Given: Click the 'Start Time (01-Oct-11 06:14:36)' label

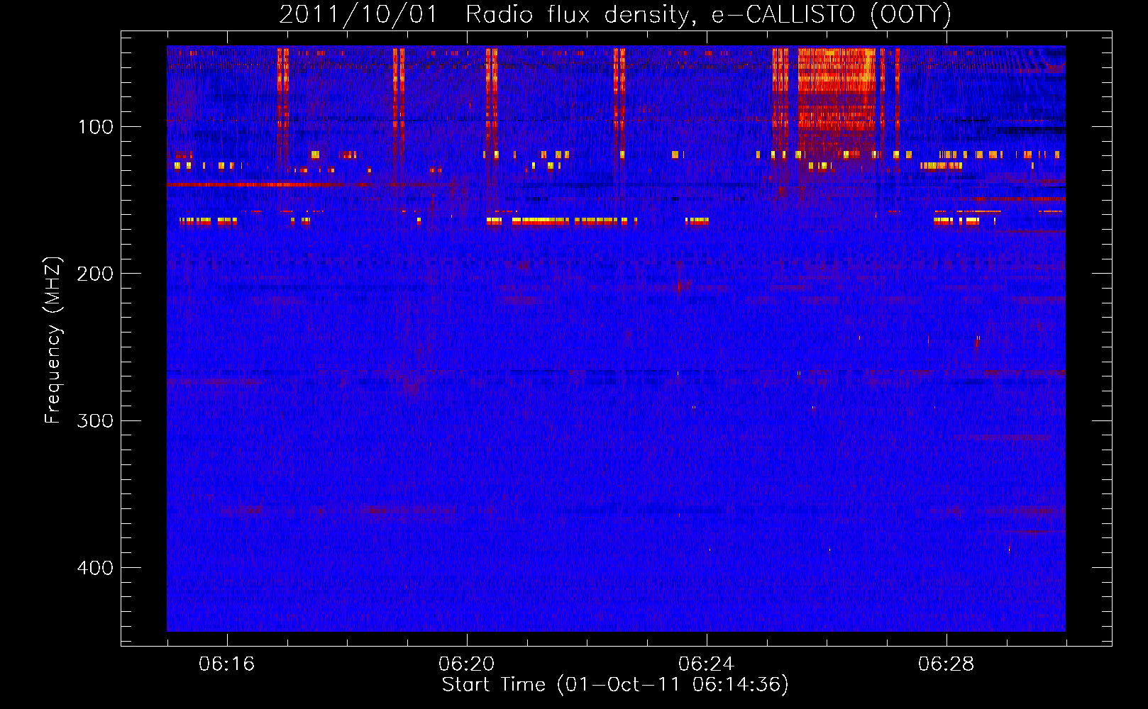Looking at the screenshot, I should tap(615, 685).
